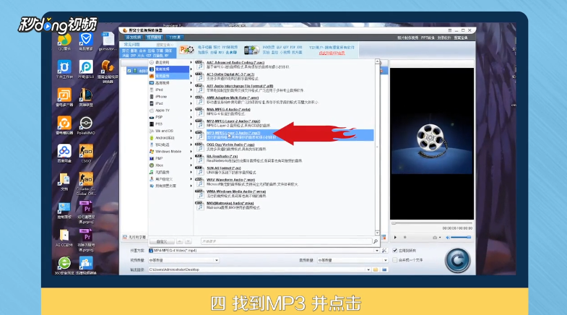Stop the preview playback

point(405,237)
